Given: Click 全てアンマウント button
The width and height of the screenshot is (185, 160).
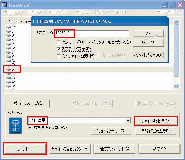Looking at the screenshot, I should click(x=115, y=149).
